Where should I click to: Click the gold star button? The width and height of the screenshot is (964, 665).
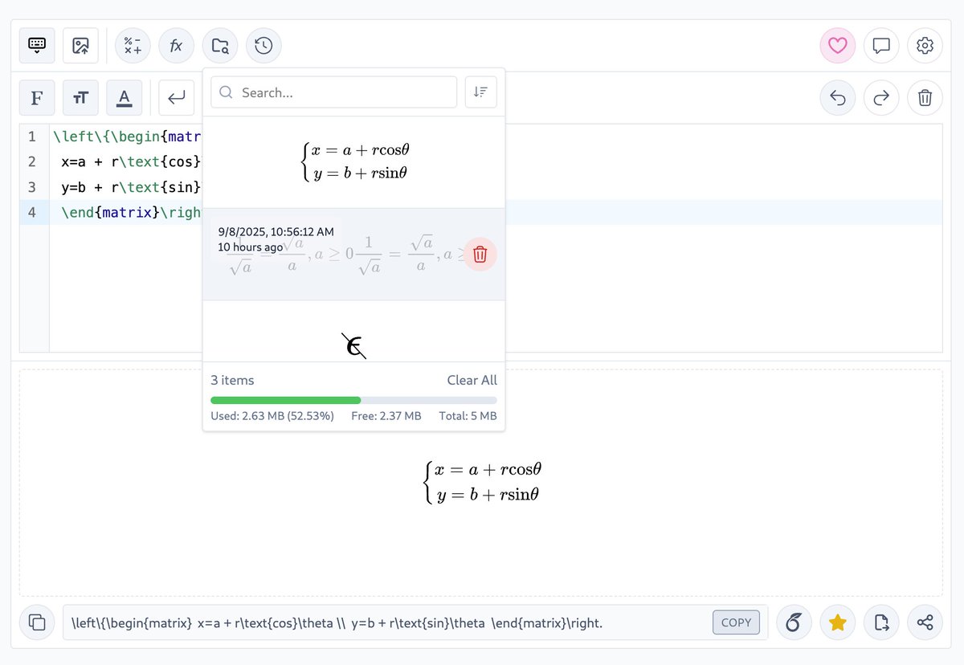point(837,622)
